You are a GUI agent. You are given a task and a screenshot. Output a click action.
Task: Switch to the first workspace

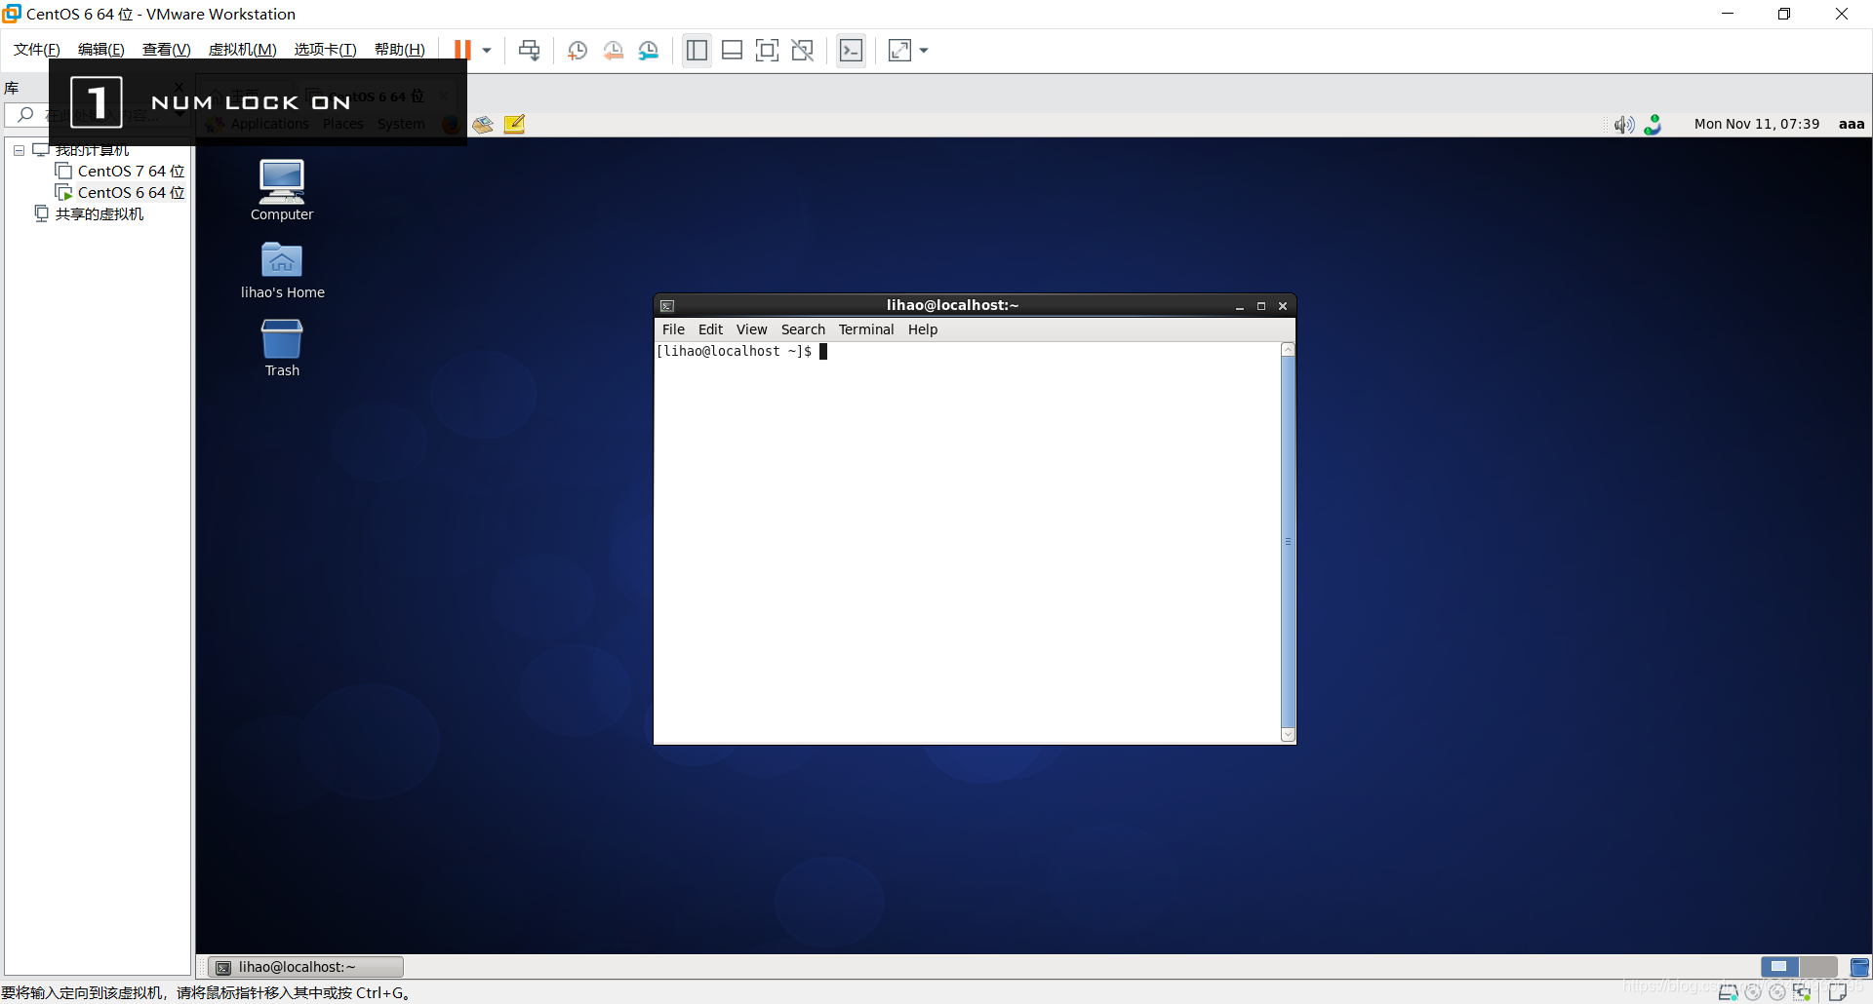click(1779, 967)
